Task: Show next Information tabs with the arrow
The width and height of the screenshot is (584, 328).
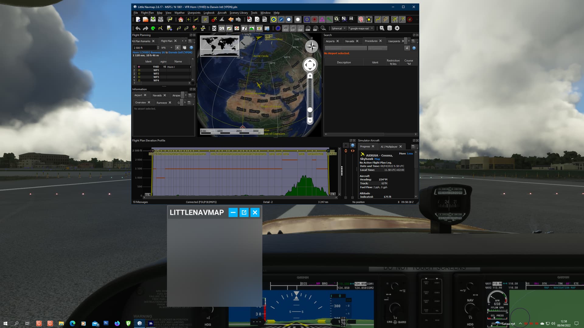Action: (x=186, y=95)
